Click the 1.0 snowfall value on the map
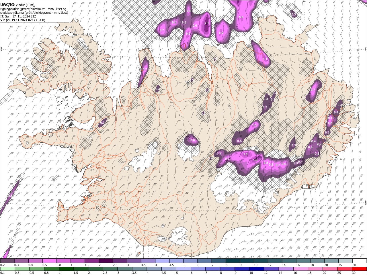 click(x=254, y=125)
